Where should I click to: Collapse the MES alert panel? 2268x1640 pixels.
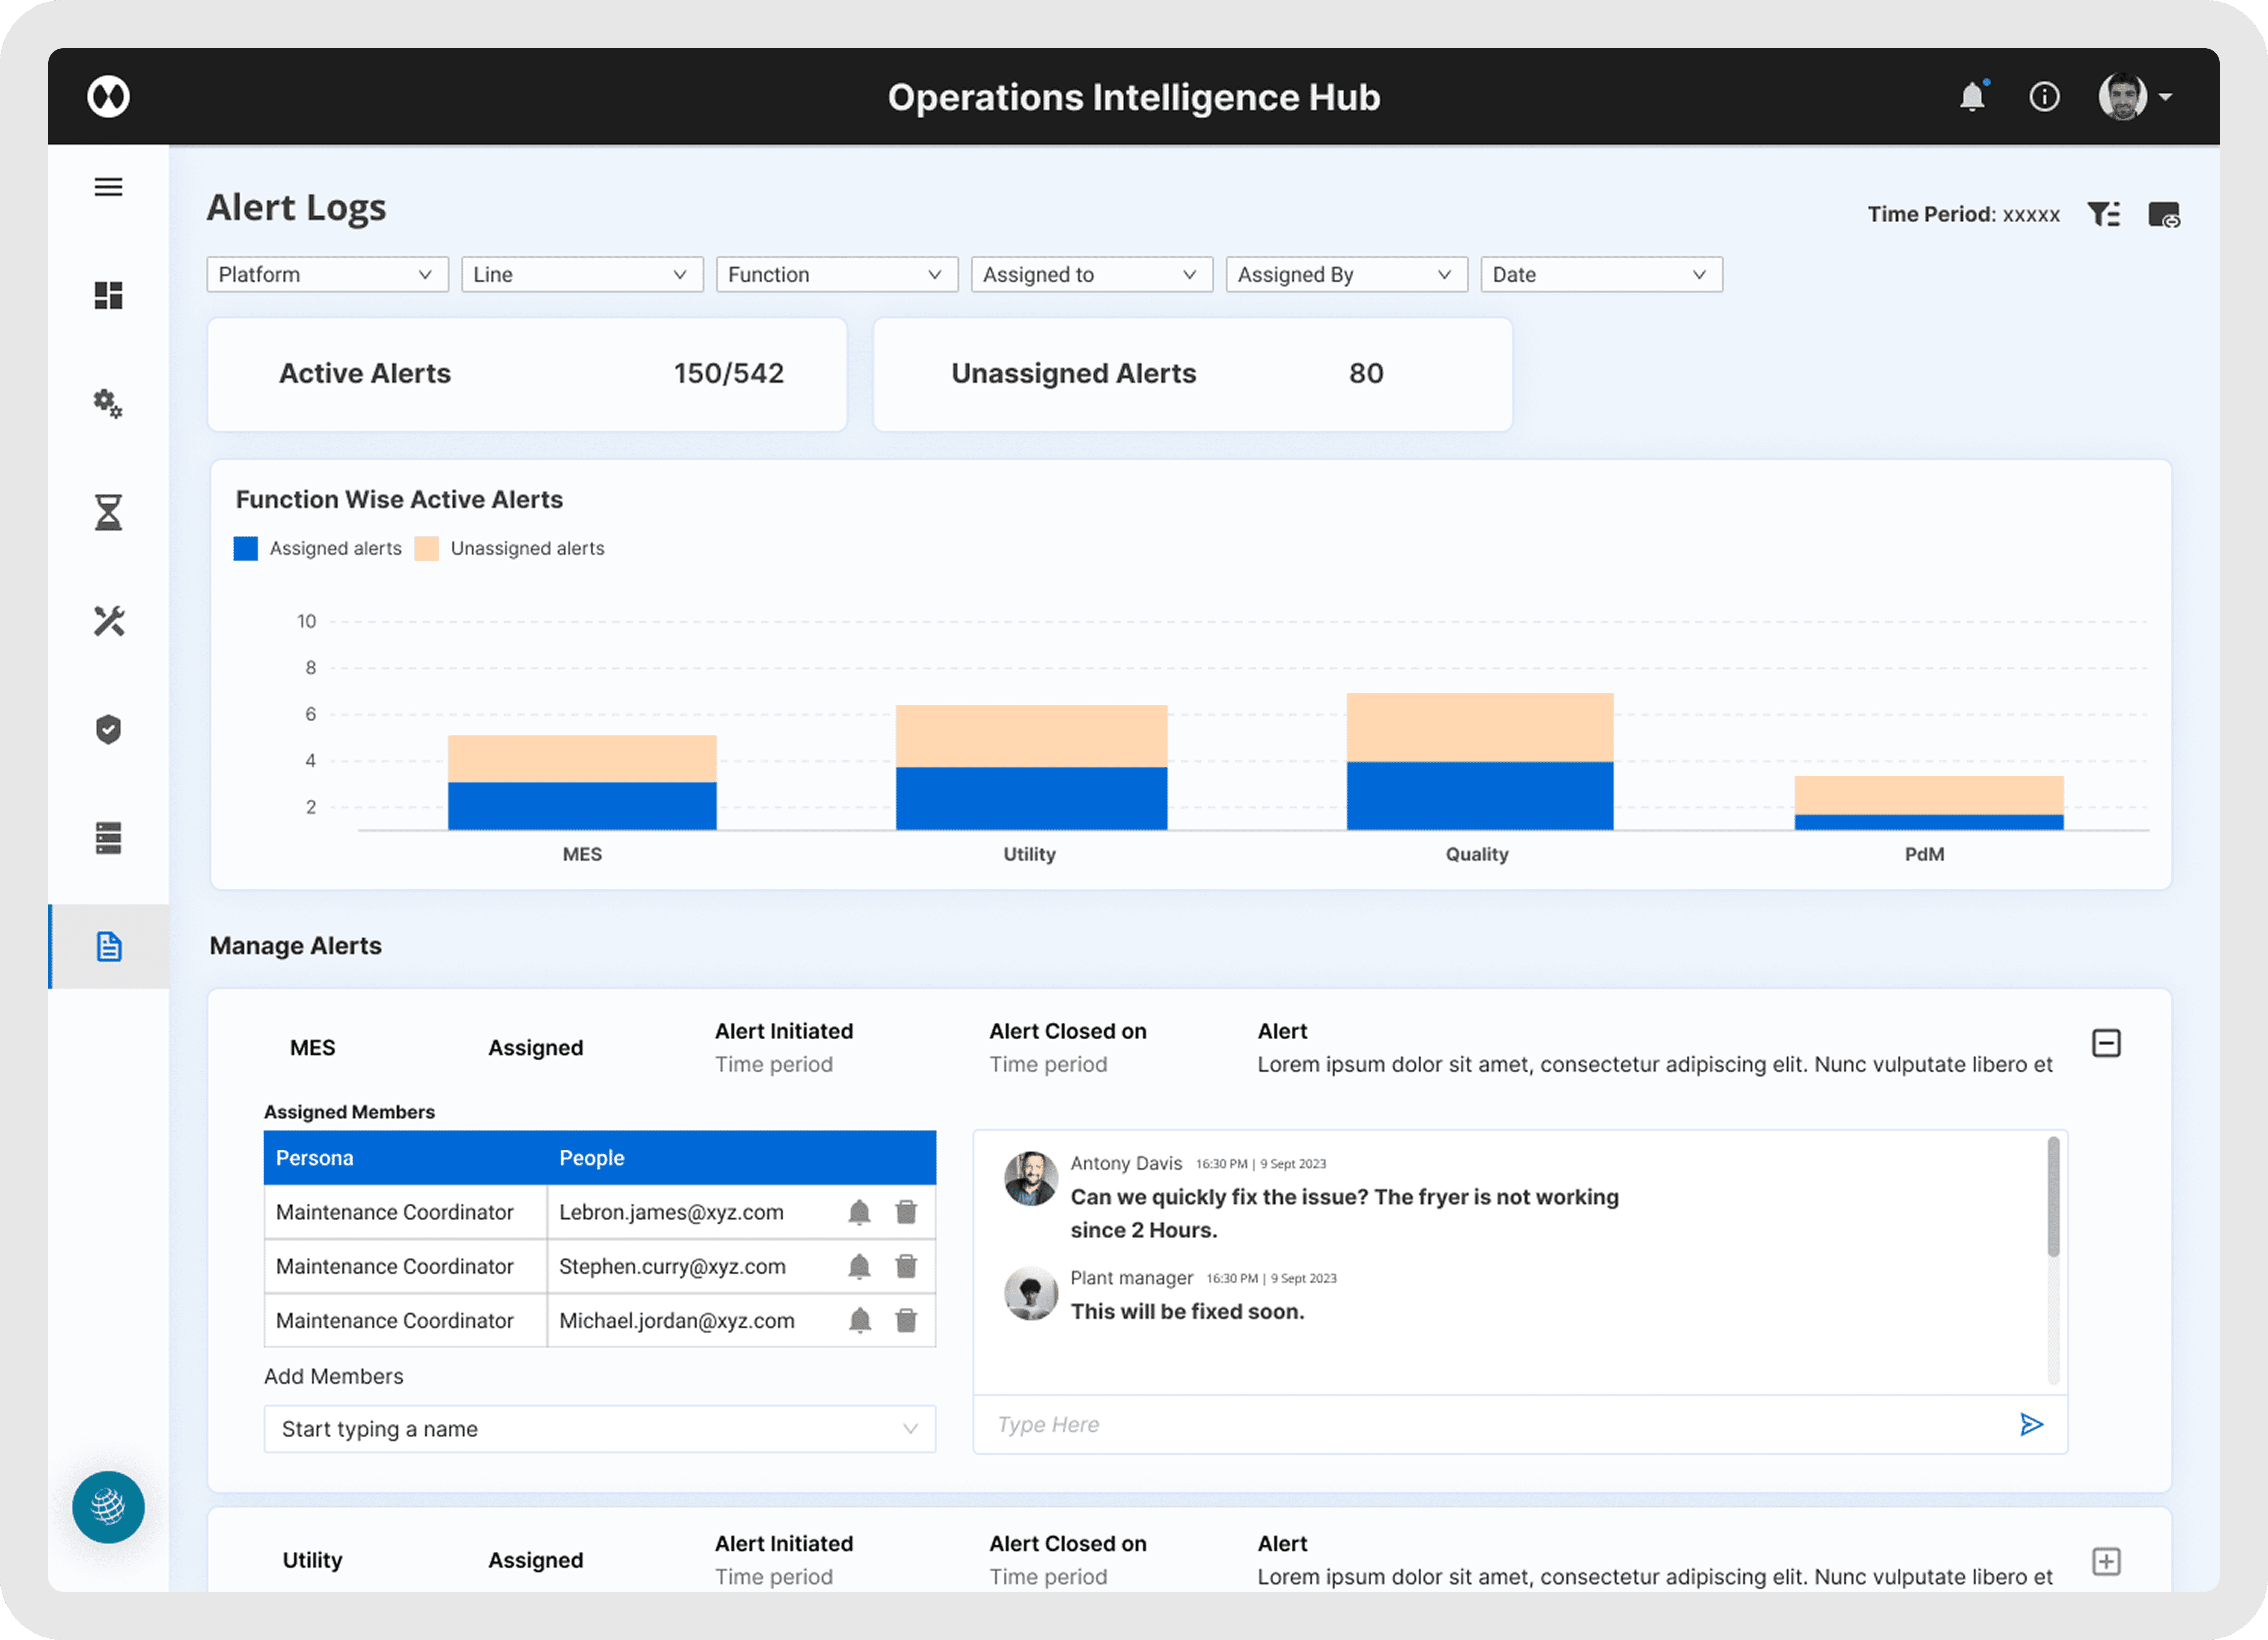[2106, 1043]
